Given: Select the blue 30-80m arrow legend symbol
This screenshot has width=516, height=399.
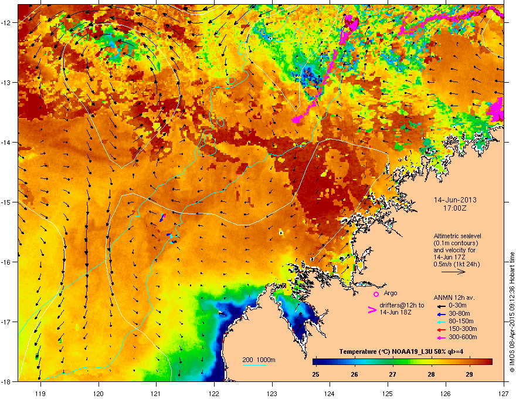Looking at the screenshot, I should [x=441, y=314].
